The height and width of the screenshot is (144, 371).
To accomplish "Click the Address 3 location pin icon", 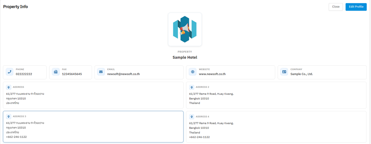I will [x=8, y=117].
